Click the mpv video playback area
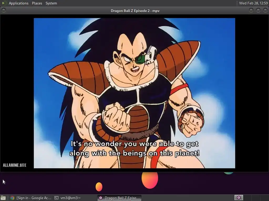 [x=134, y=93]
